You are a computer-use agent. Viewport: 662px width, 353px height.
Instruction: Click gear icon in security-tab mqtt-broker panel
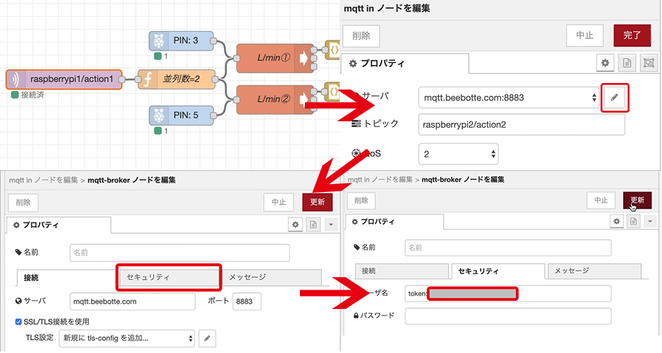click(x=616, y=221)
